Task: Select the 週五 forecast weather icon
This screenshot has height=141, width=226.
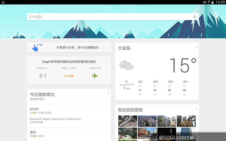Action: point(170,86)
